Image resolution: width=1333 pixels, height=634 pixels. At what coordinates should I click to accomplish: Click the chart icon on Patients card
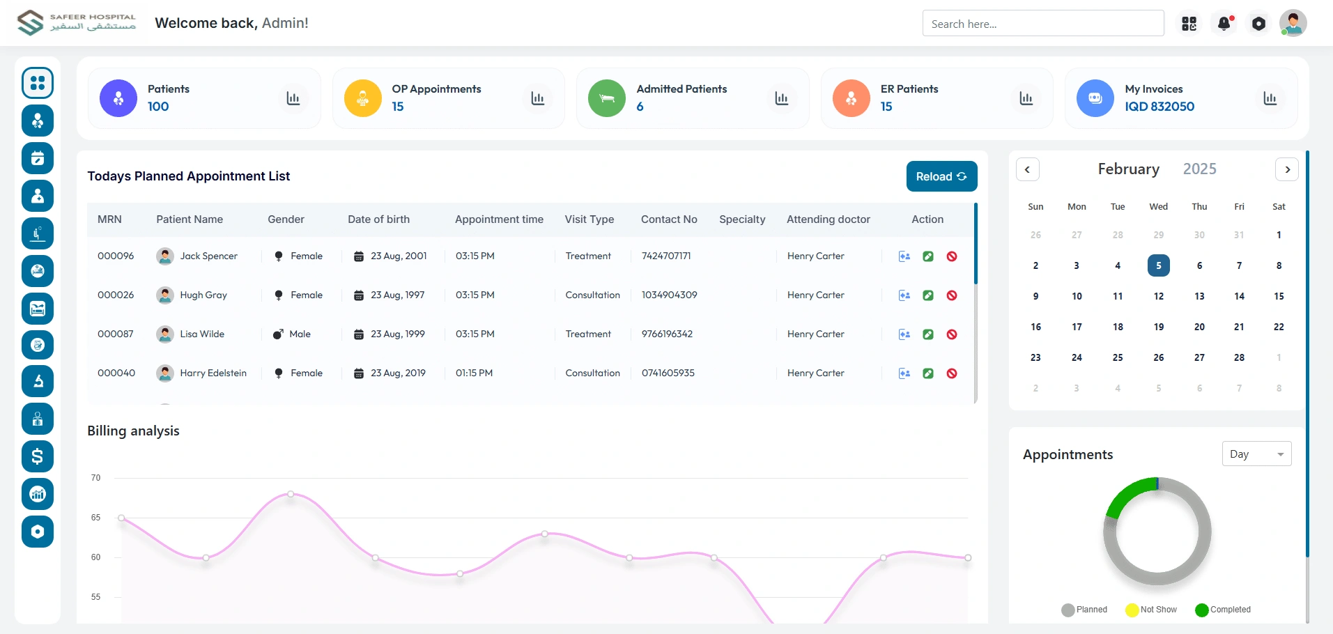[x=293, y=98]
